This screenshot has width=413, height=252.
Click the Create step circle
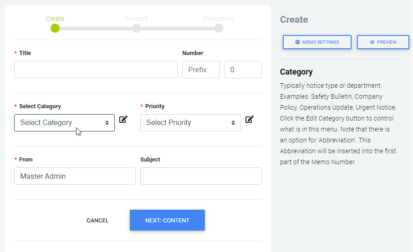55,28
